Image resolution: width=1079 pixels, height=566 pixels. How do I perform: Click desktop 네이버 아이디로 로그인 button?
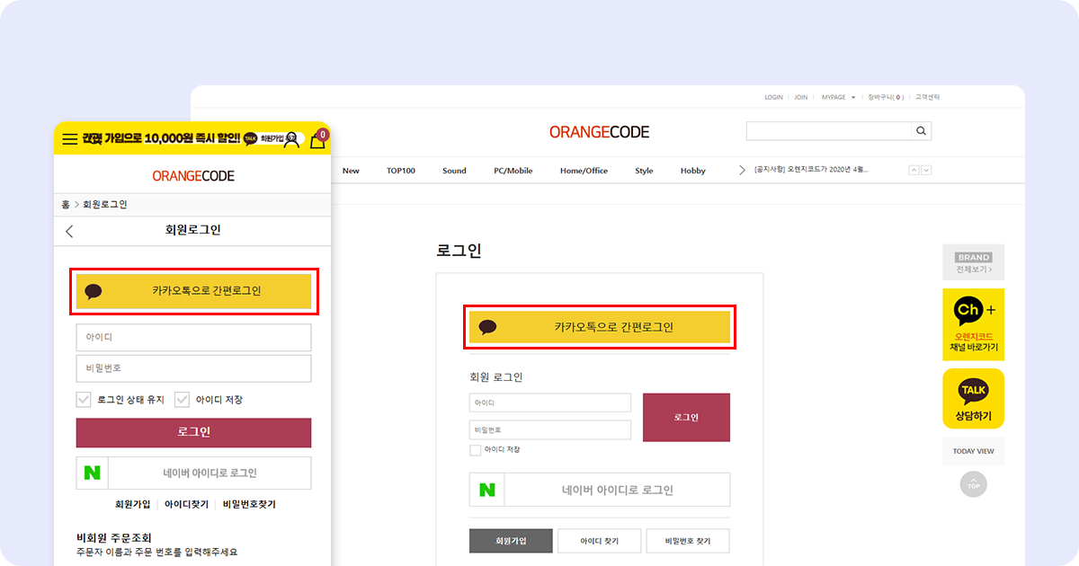coord(600,490)
